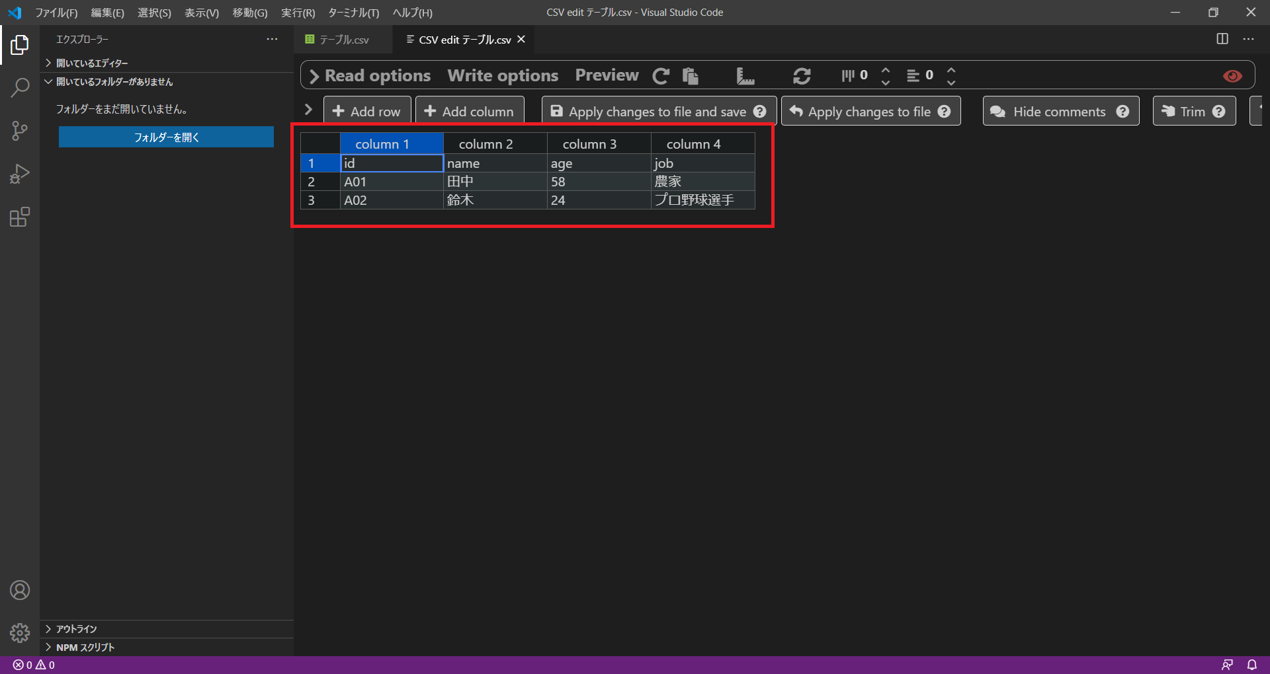Collapse 開いているフォルダーがありません section
1270x674 pixels.
click(x=167, y=82)
